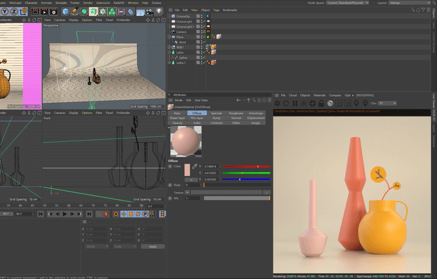
Task: Open Octane Live Viewer settings gear
Action: point(313,103)
